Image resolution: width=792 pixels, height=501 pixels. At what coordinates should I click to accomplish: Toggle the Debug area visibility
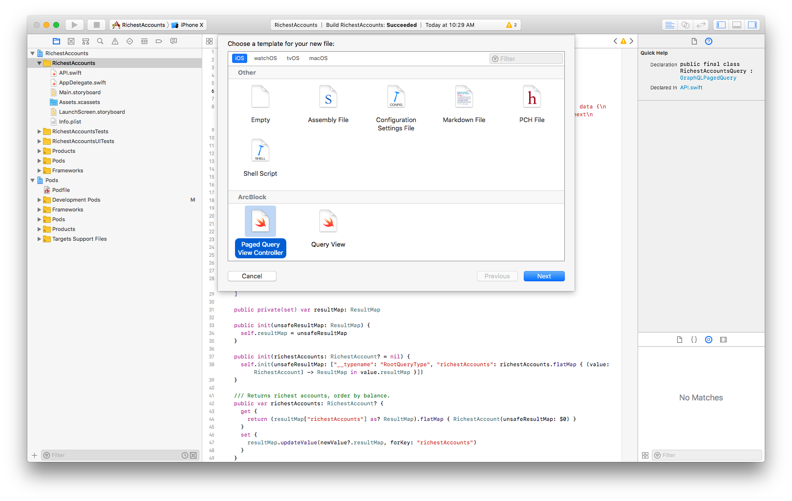[x=737, y=25]
